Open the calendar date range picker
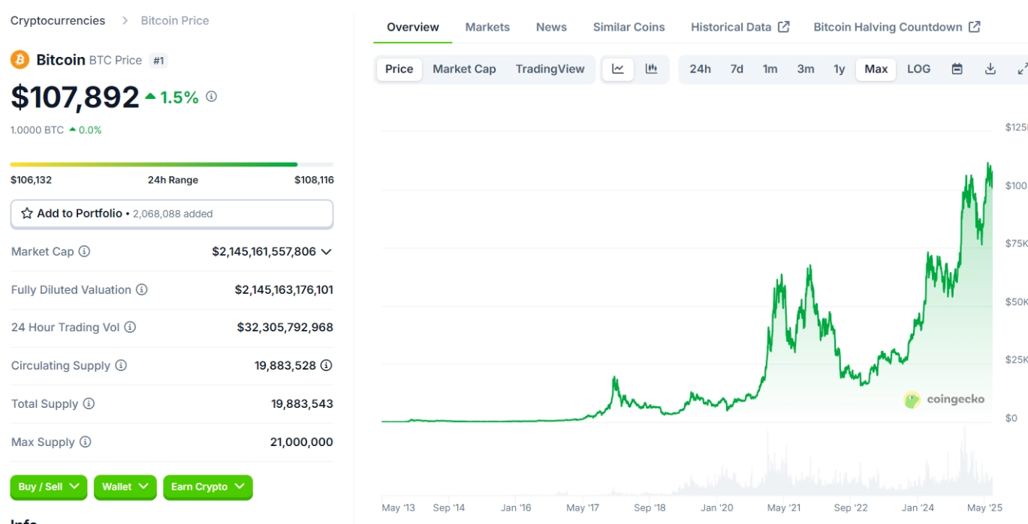 (957, 69)
